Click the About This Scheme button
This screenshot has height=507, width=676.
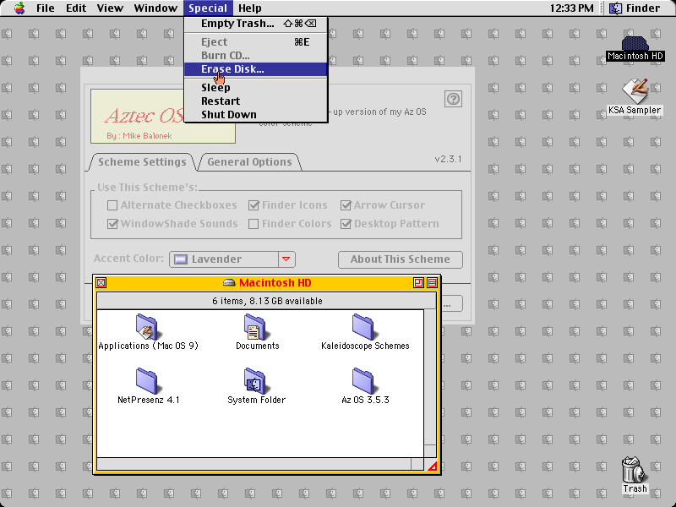click(400, 259)
